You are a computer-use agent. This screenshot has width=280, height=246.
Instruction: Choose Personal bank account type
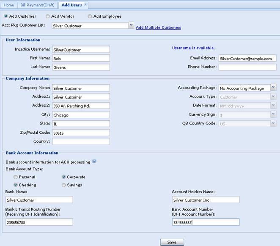(x=16, y=177)
